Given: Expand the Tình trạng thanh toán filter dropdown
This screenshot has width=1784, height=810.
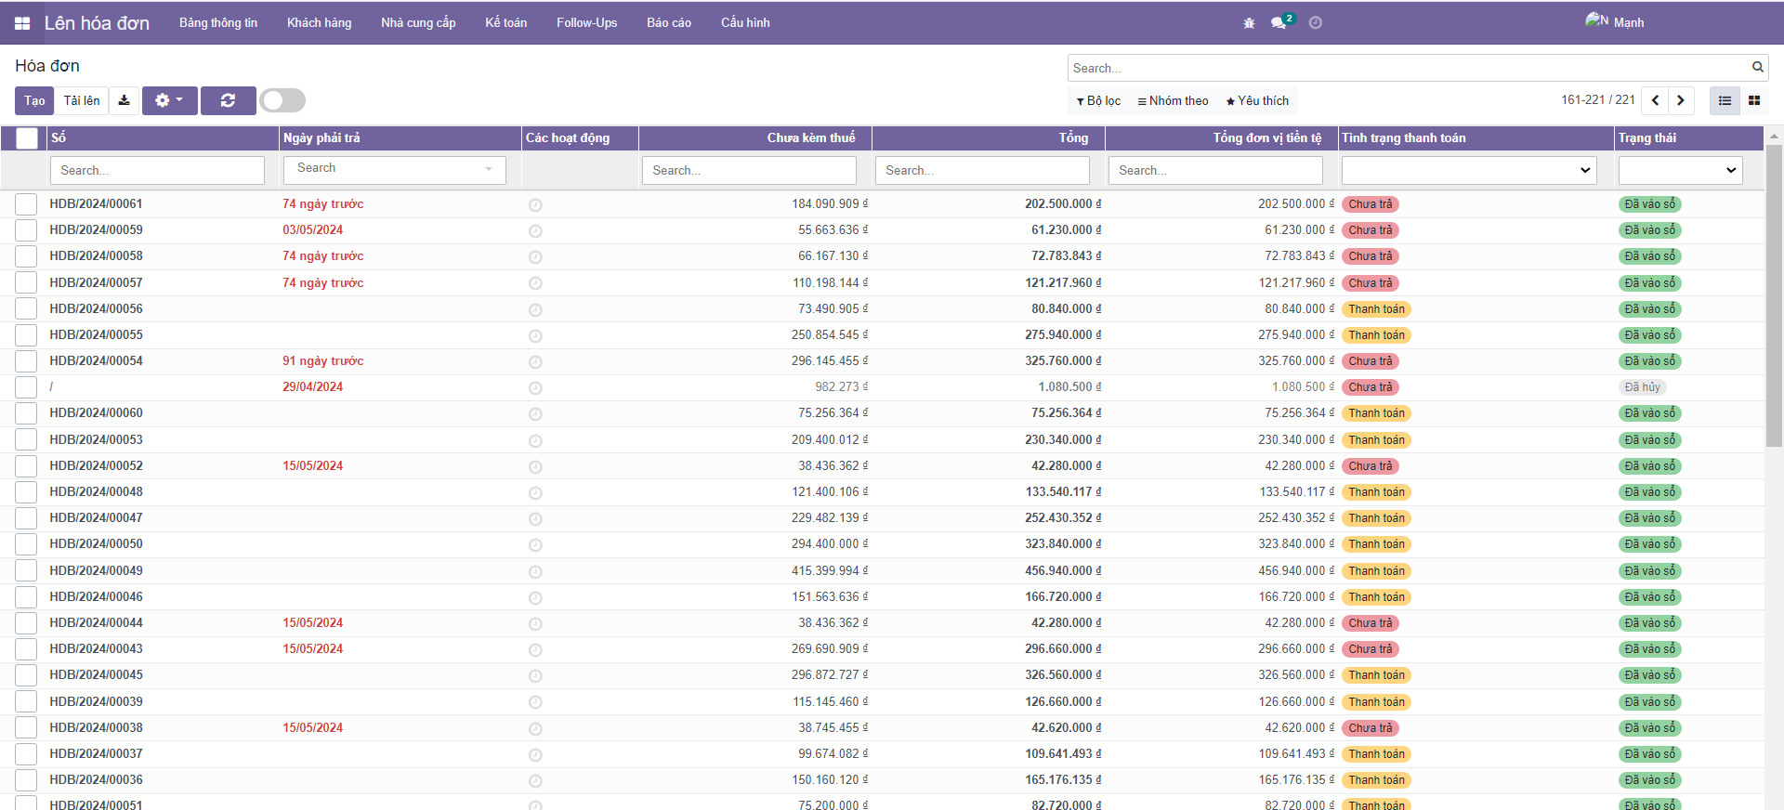Looking at the screenshot, I should point(1468,170).
